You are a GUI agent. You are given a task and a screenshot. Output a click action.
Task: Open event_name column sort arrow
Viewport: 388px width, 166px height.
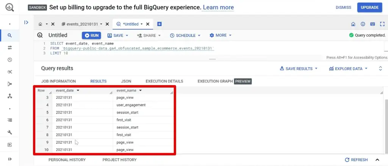click(x=140, y=91)
